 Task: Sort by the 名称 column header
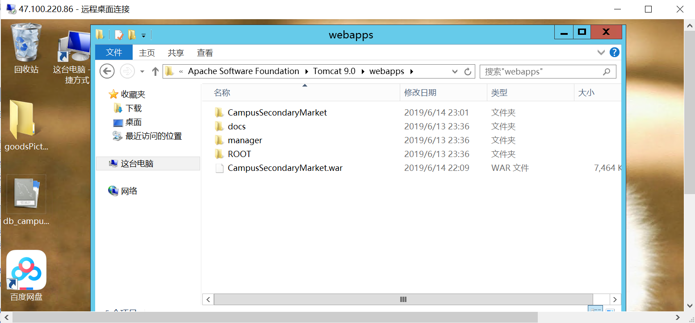(301, 93)
